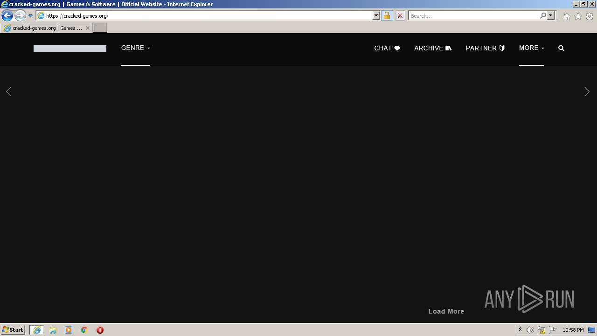Select the cracked-games.org tab
Screen dimensions: 597x336
[x=46, y=28]
